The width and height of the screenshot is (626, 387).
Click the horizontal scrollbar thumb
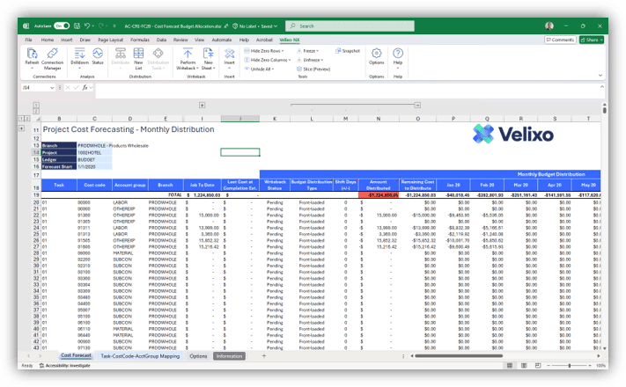point(459,356)
